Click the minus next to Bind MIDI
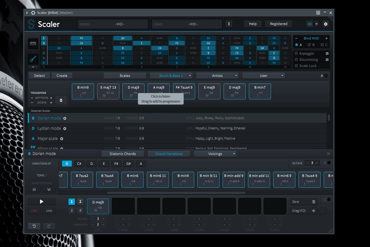This screenshot has width=370, height=247. pos(296,38)
